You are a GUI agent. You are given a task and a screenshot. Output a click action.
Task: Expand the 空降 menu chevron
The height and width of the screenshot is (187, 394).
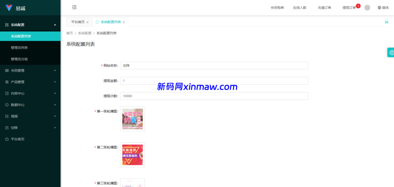55,128
